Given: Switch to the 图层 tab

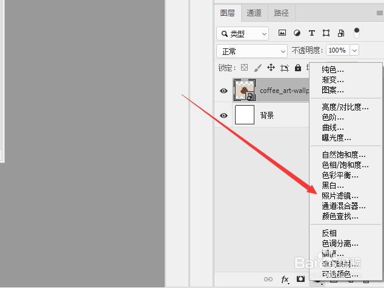Looking at the screenshot, I should (228, 13).
